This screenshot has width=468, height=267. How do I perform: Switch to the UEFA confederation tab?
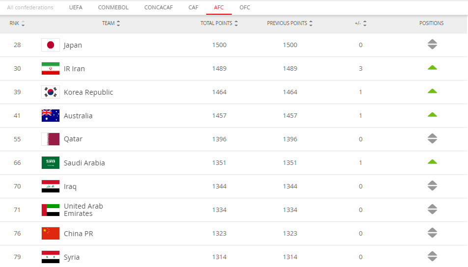[x=76, y=7]
